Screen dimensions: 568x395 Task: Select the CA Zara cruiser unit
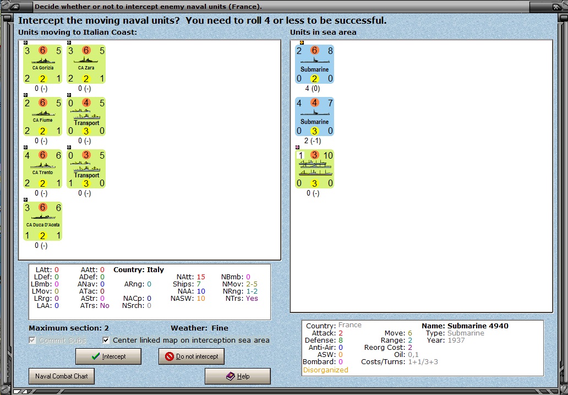click(86, 64)
